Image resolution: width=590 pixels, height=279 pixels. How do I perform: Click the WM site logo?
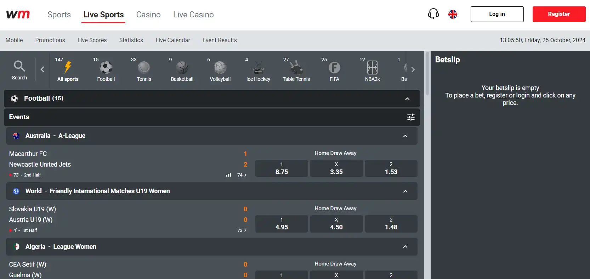coord(18,14)
